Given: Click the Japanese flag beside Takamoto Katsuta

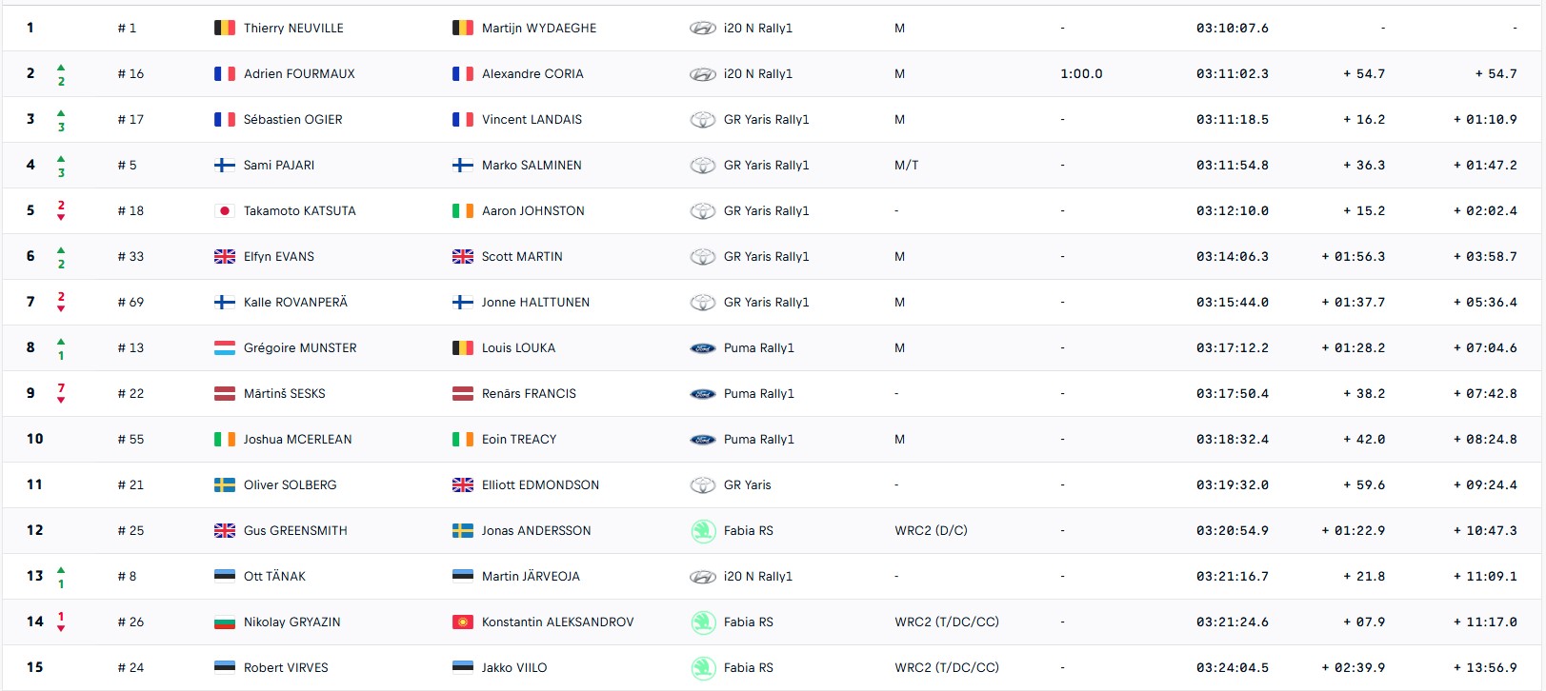Looking at the screenshot, I should (x=225, y=211).
